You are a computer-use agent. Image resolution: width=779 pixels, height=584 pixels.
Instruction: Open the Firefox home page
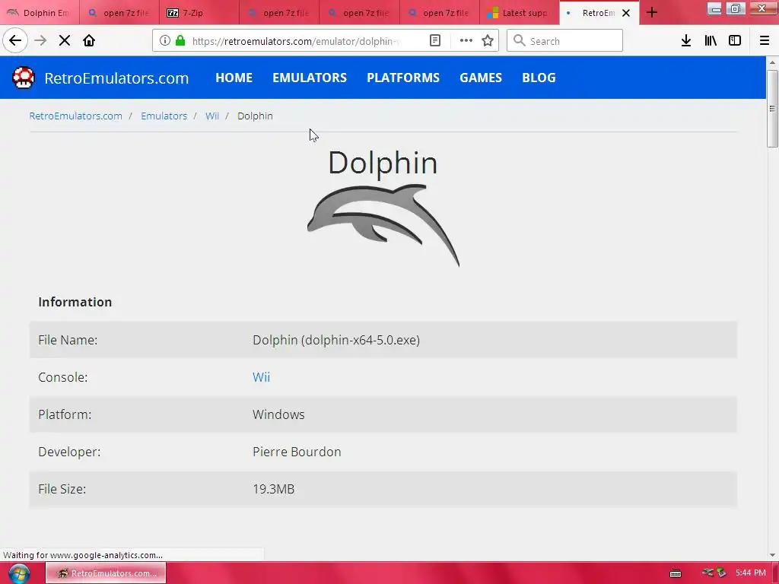89,41
